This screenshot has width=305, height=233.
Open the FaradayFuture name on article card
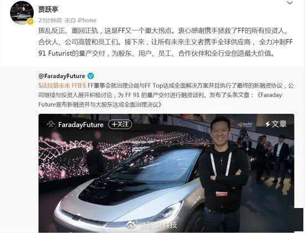(x=81, y=125)
